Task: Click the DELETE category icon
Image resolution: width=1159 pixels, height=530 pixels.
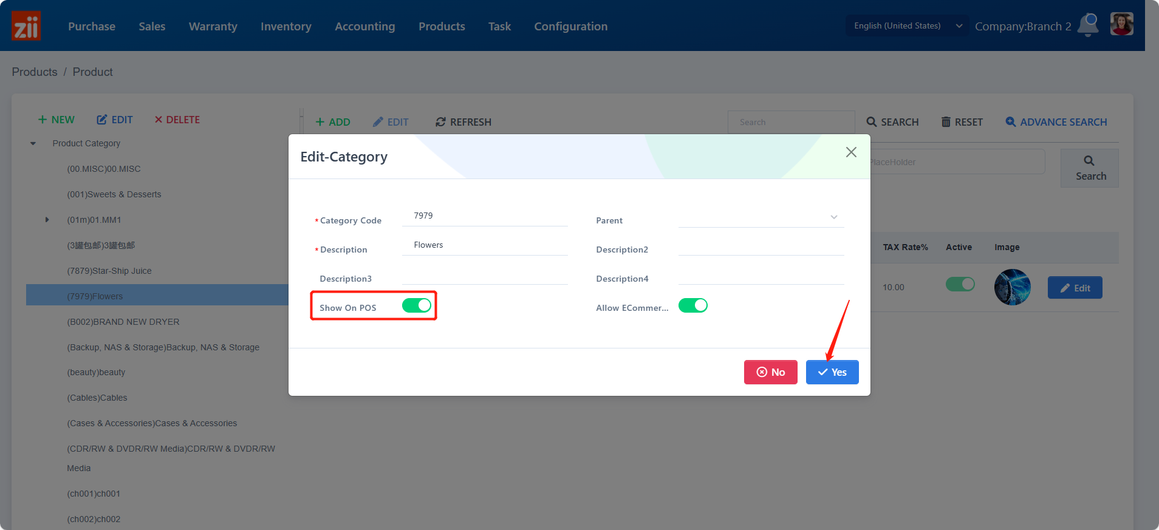Action: [x=159, y=120]
